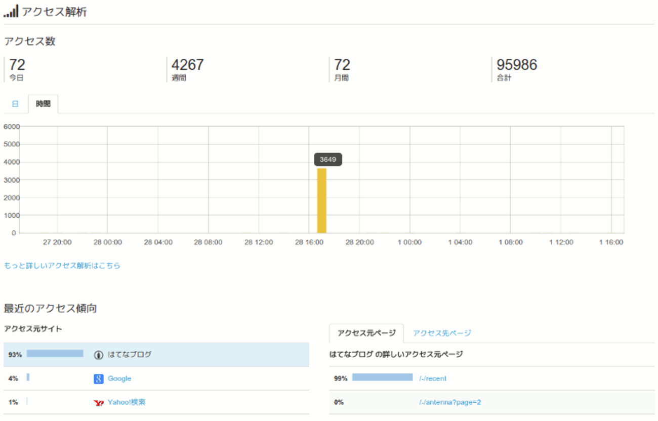This screenshot has height=421, width=658.
Task: Click the Google icon in referrer list
Action: tap(98, 378)
